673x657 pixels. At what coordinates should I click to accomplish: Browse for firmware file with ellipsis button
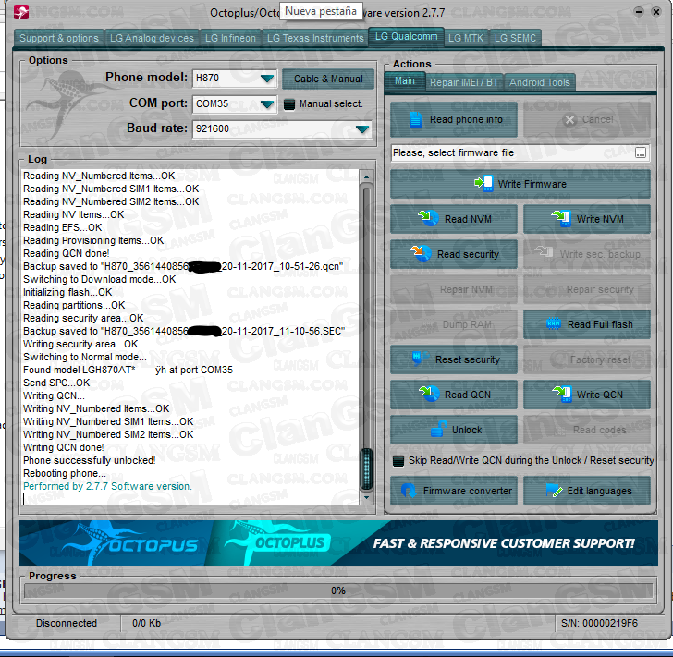pyautogui.click(x=641, y=152)
